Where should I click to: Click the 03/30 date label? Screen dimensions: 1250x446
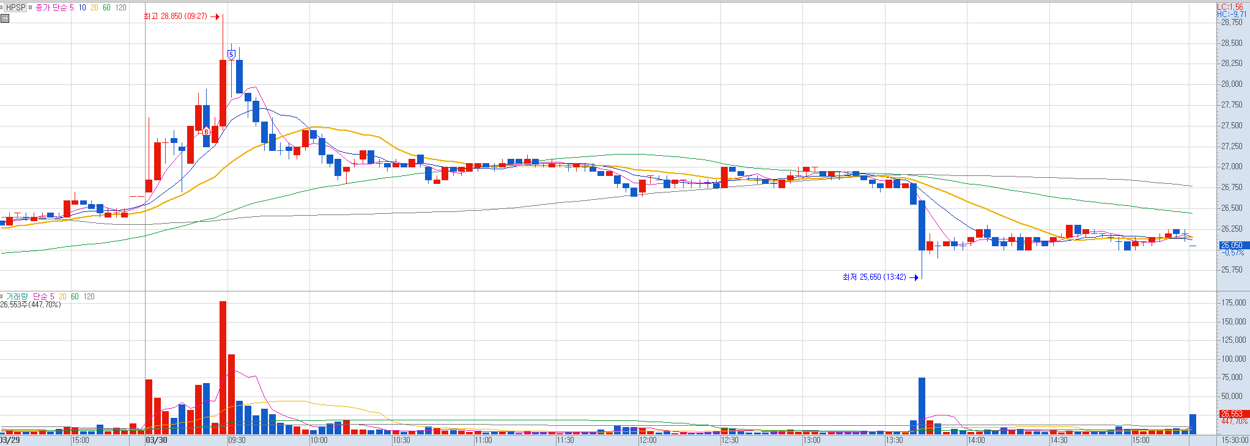coord(157,440)
